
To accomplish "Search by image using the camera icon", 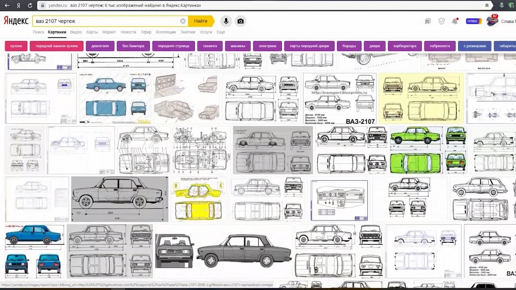I will [x=241, y=21].
